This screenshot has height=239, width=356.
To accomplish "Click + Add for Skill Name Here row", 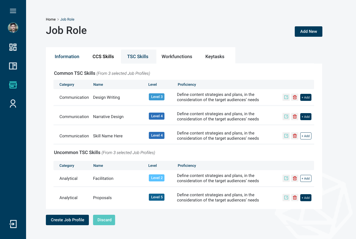I will [306, 136].
